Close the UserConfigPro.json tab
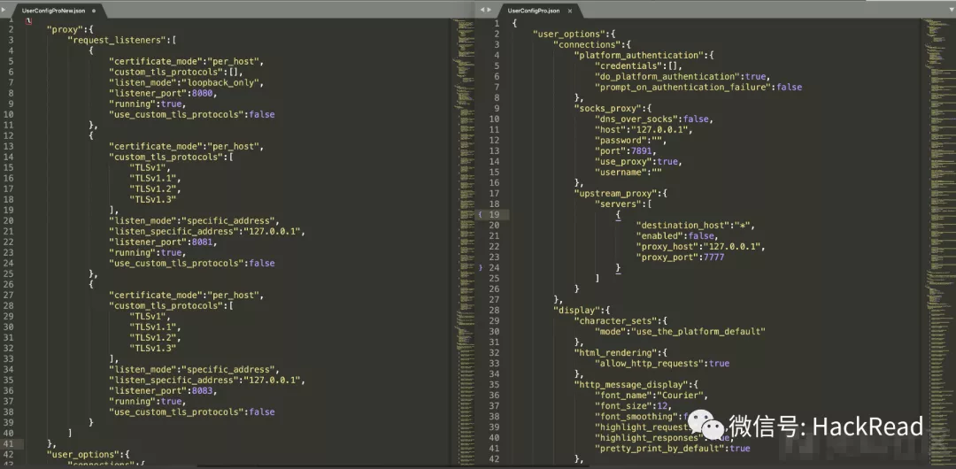Viewport: 956px width, 469px height. click(570, 11)
